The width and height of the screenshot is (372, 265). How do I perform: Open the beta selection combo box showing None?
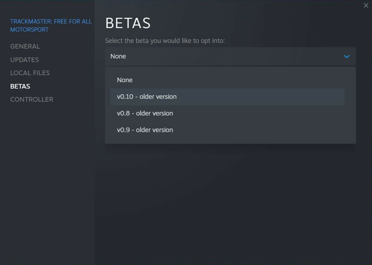click(x=223, y=56)
